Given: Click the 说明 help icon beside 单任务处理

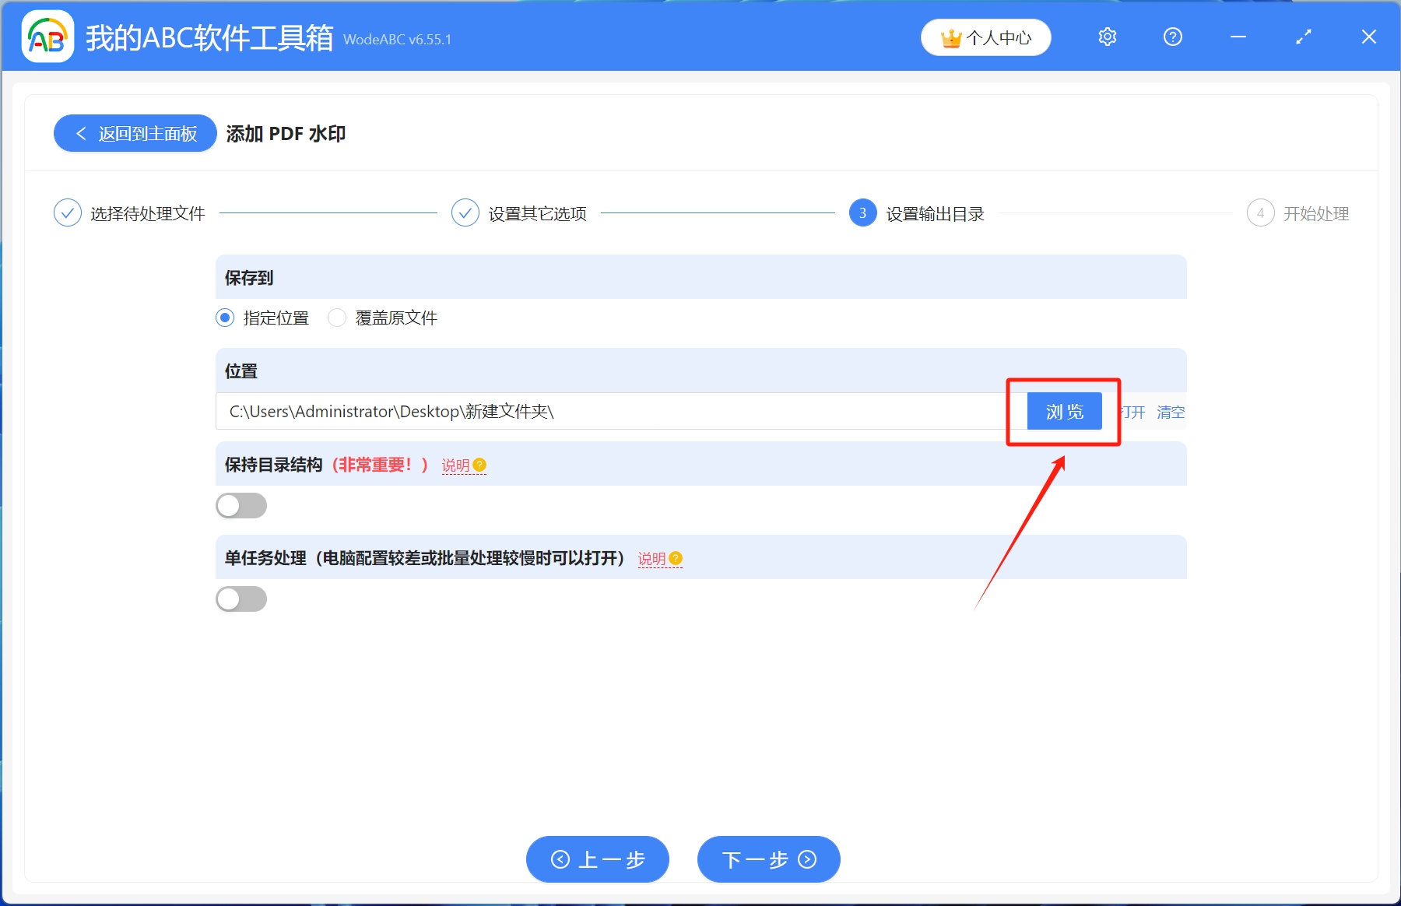Looking at the screenshot, I should tap(675, 558).
